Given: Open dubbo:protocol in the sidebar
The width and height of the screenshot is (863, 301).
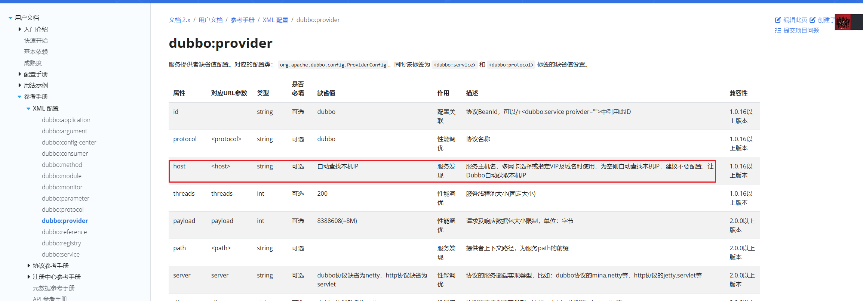Looking at the screenshot, I should [x=63, y=210].
